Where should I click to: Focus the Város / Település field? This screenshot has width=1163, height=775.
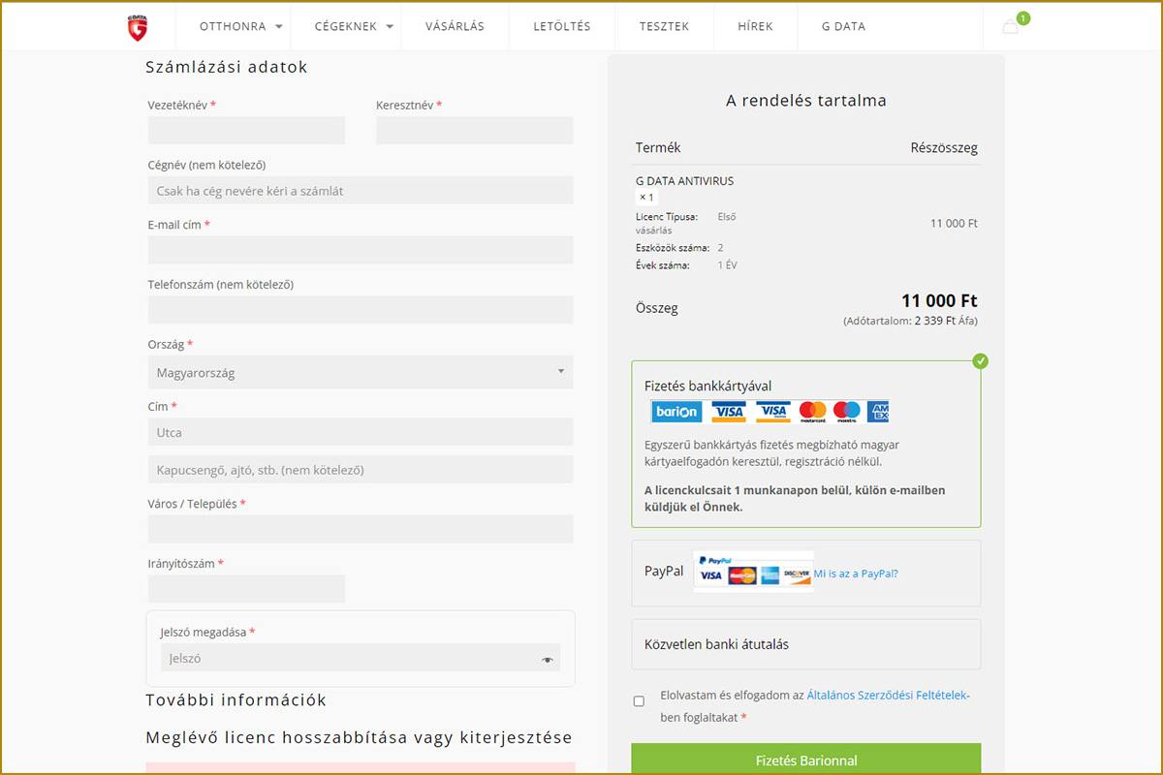(x=361, y=529)
